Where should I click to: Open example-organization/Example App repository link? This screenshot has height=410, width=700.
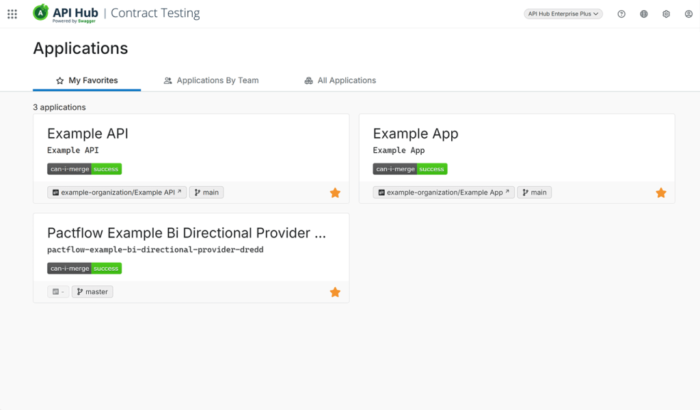[444, 193]
